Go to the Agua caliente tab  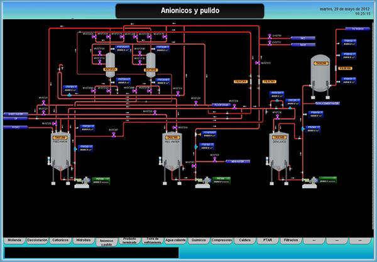(x=176, y=241)
